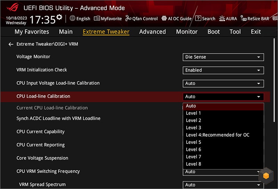Click Current CPU Load-line Calibration label

pos(52,108)
